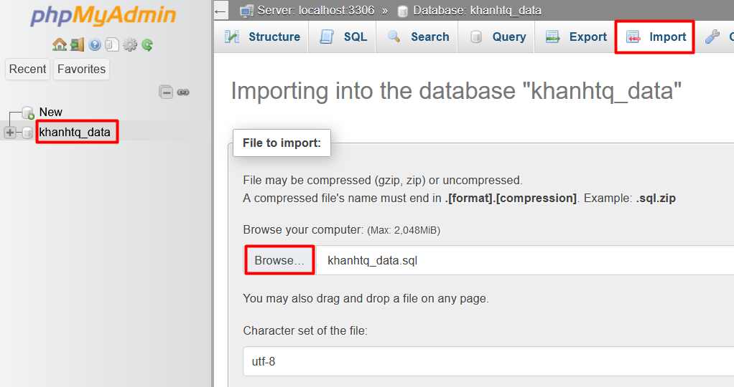Click the back arrow left of Server breadcrumb
The width and height of the screenshot is (734, 387).
(221, 10)
